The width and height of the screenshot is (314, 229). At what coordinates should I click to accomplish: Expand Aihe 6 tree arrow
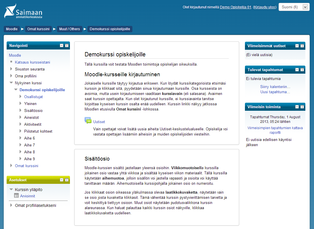(20, 138)
